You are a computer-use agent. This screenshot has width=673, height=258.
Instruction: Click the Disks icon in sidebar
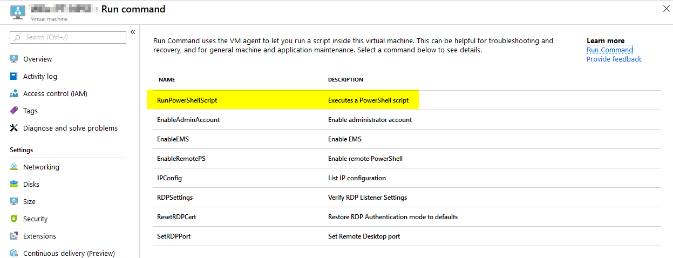pyautogui.click(x=14, y=184)
